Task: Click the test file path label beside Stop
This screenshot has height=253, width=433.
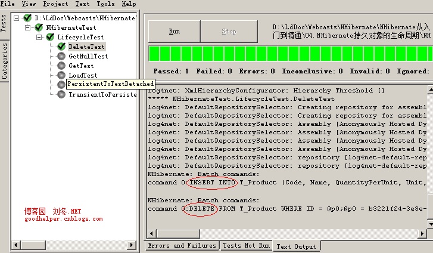Action: pos(351,31)
